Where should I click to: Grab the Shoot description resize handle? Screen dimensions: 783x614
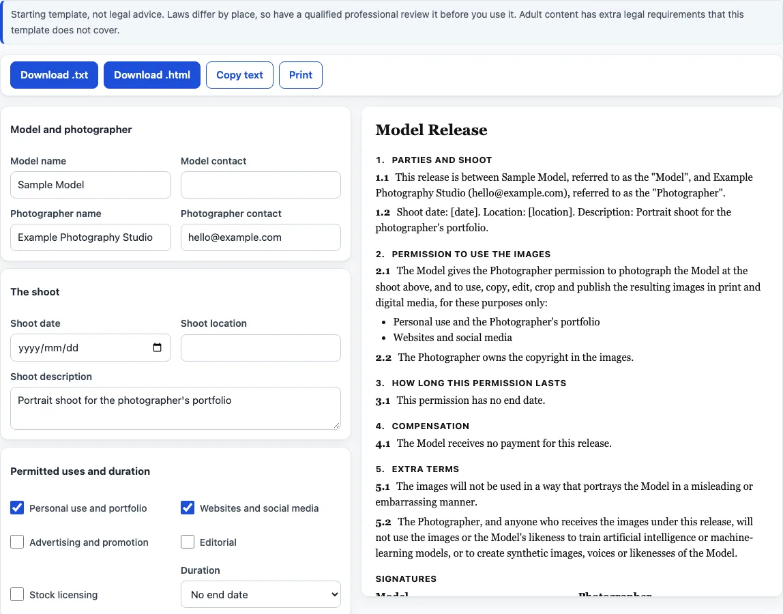pos(336,425)
